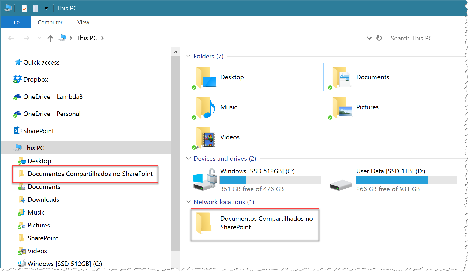The width and height of the screenshot is (470, 273).
Task: Click Dropbox icon in navigation pane
Action: click(17, 79)
